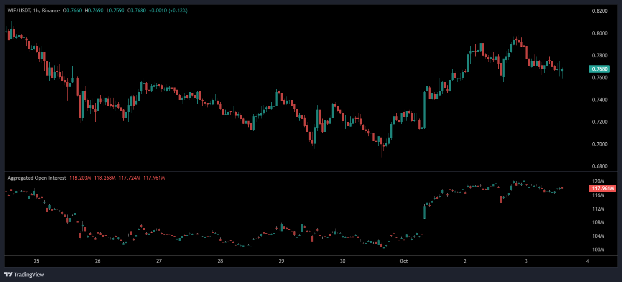Click the TradingView brand name link
The image size is (622, 282).
29,274
